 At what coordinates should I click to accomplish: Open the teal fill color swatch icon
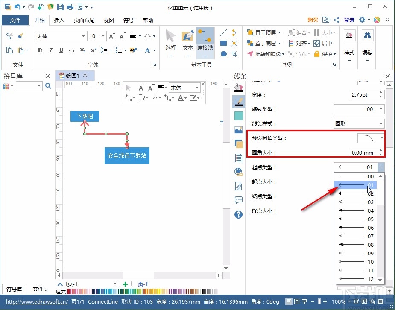239,116
